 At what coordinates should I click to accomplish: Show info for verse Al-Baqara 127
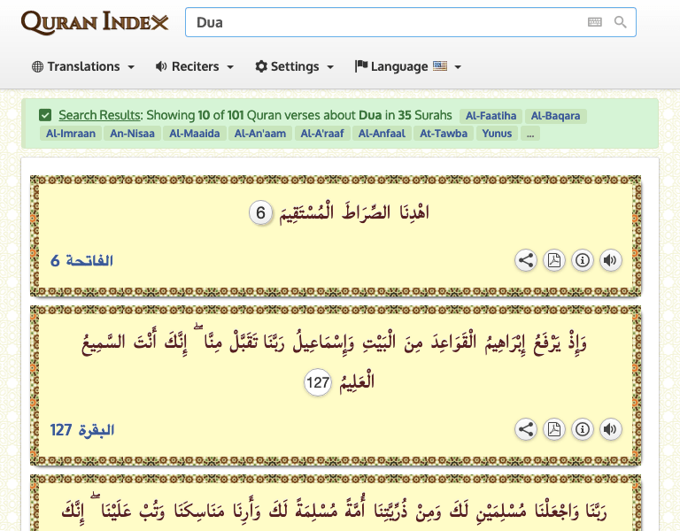(x=583, y=429)
